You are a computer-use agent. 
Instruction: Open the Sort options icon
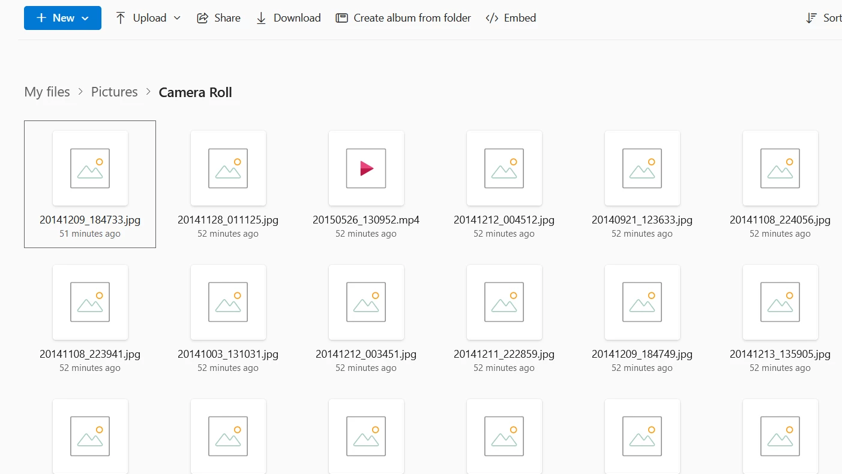tap(811, 18)
